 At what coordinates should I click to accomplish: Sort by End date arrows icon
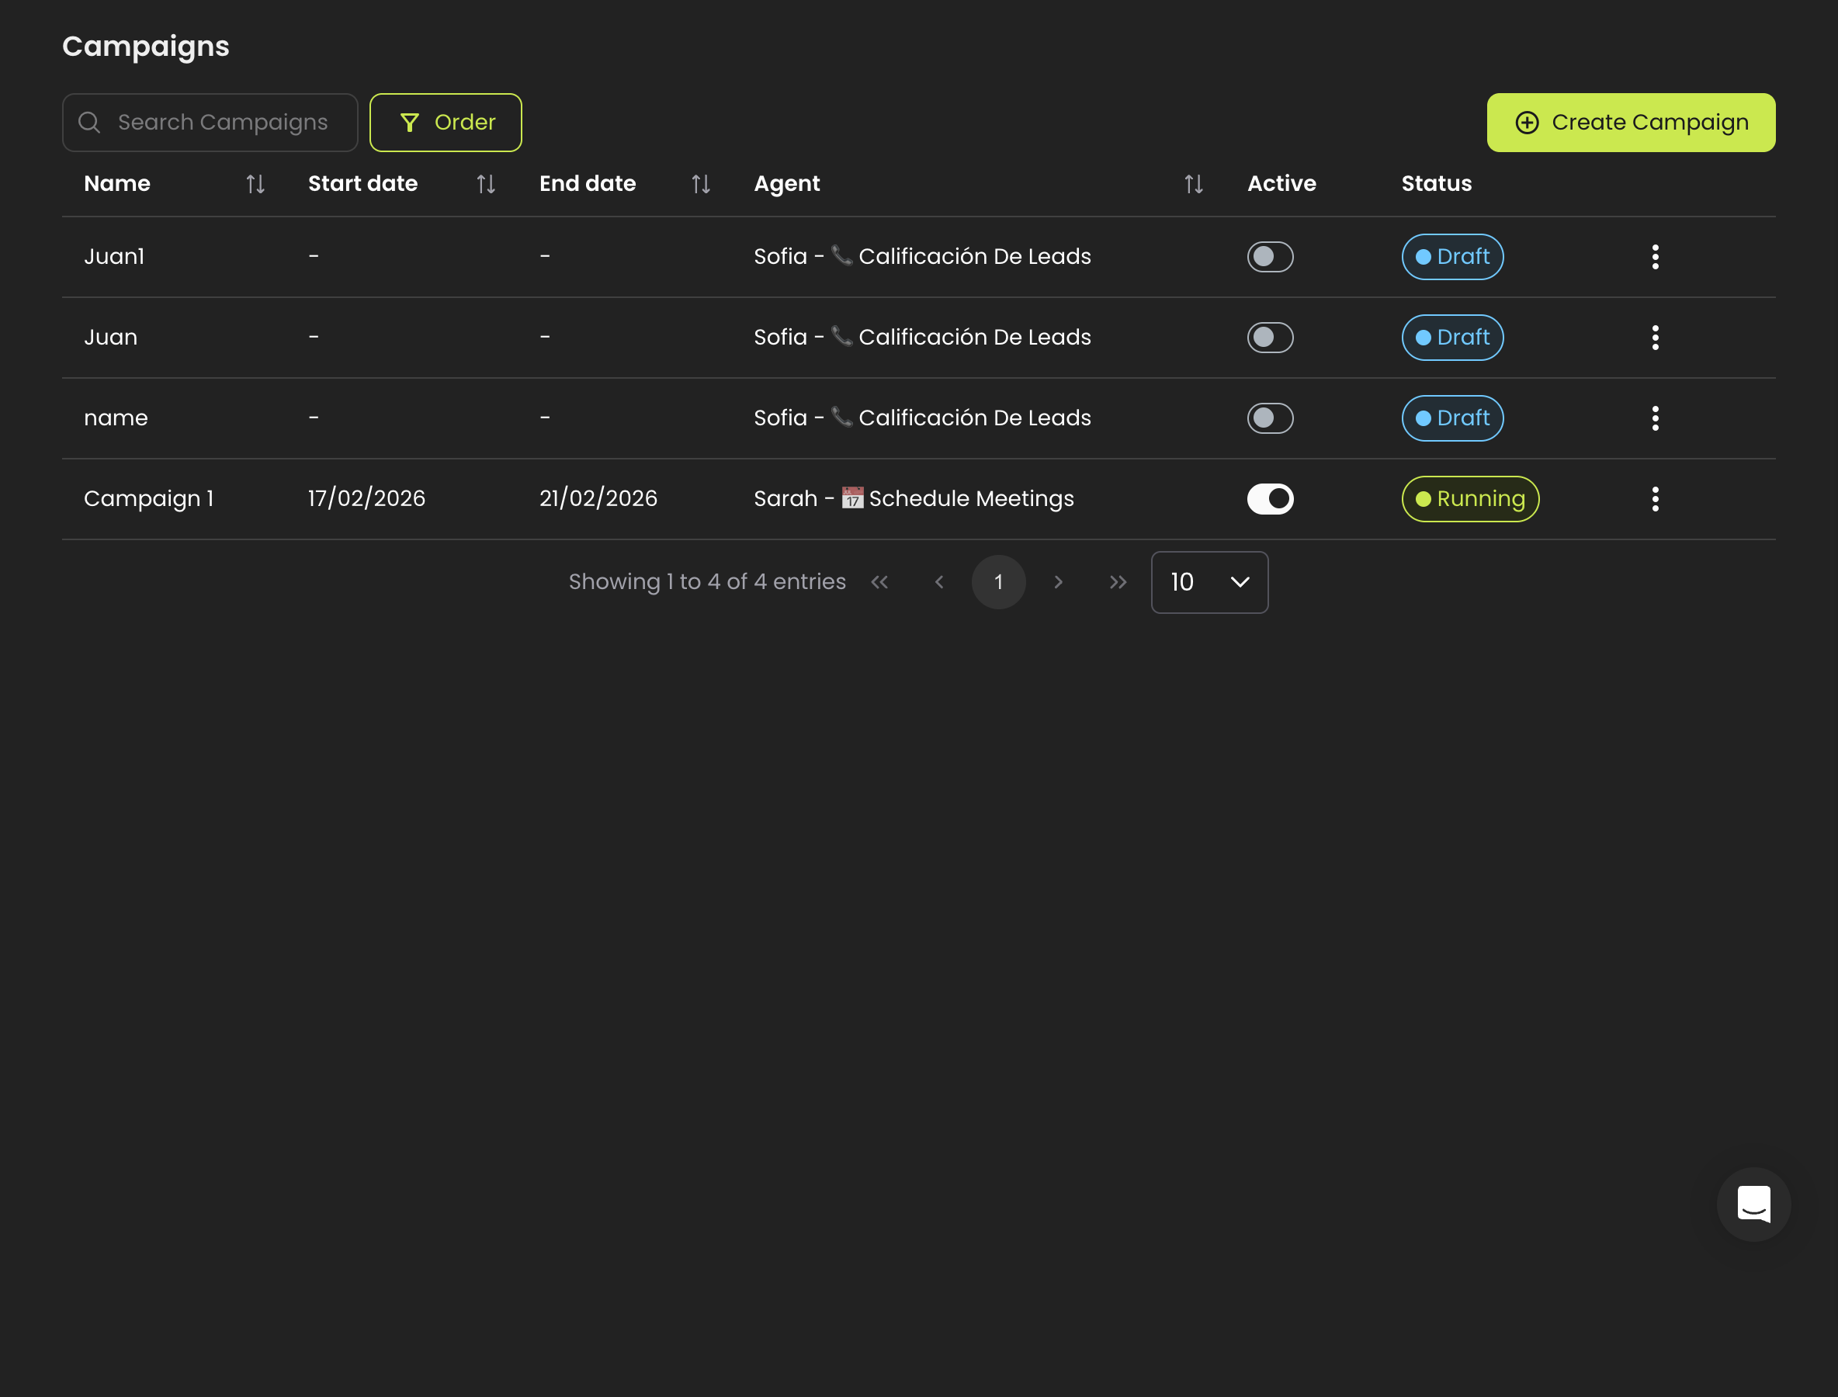click(x=701, y=184)
